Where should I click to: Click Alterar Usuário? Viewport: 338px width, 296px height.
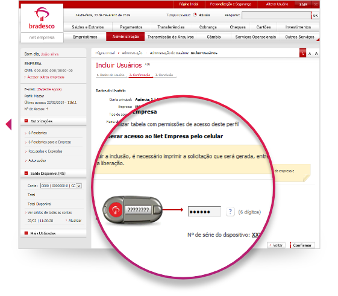(277, 4)
